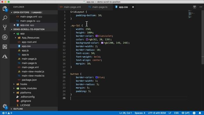Click the 1 UNSAVED badge
Screen dimensions: 204x115
tap(36, 12)
